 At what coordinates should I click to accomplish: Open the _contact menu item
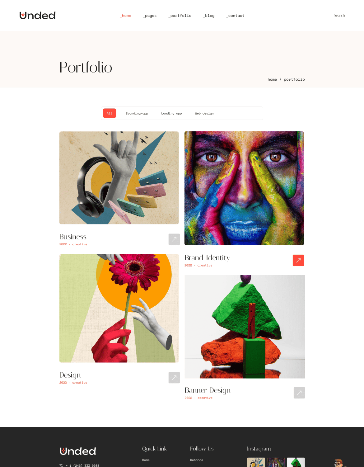tap(235, 16)
